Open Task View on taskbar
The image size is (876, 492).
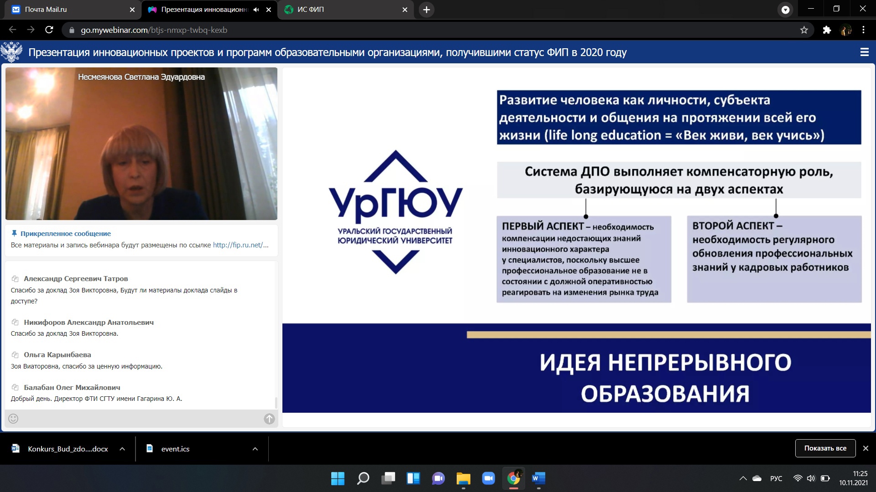[388, 478]
